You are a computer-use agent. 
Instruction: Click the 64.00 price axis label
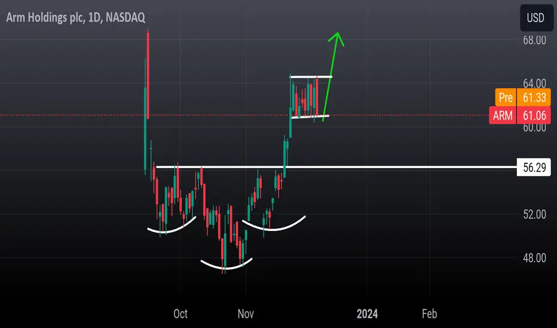(x=534, y=83)
